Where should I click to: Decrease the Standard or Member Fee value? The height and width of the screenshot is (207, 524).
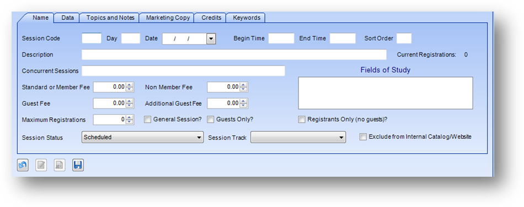tap(130, 89)
